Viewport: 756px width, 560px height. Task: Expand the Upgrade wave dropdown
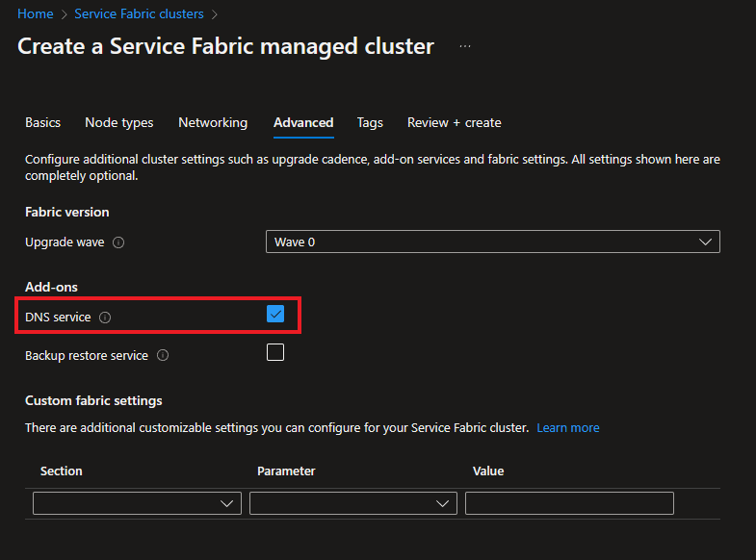click(492, 242)
